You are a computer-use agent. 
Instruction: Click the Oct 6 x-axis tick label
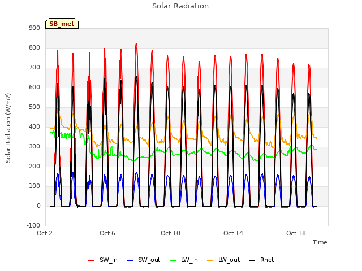pyautogui.click(x=107, y=233)
